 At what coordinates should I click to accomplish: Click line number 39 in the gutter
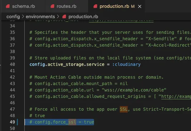click(x=12, y=58)
